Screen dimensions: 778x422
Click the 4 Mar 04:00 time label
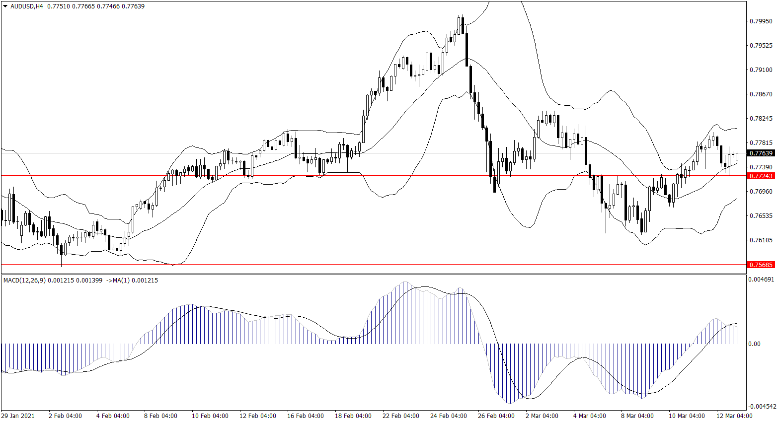(x=589, y=416)
